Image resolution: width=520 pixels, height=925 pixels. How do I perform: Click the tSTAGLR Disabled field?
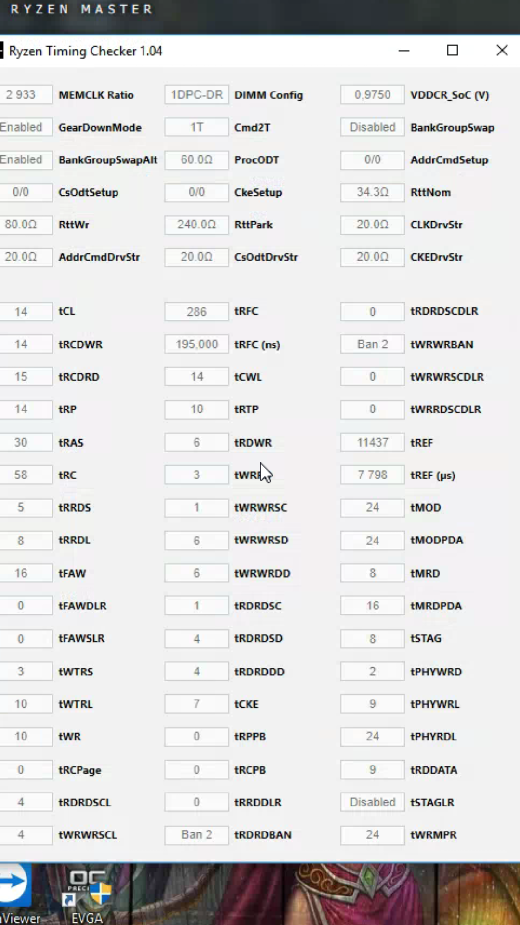(372, 802)
